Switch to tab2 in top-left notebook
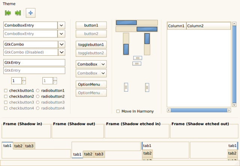Image resolution: width=240 pixels, height=166 pixels. (x=18, y=146)
